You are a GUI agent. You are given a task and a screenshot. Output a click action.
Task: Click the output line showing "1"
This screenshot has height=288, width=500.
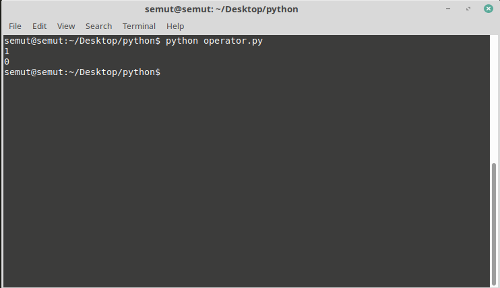pos(7,51)
